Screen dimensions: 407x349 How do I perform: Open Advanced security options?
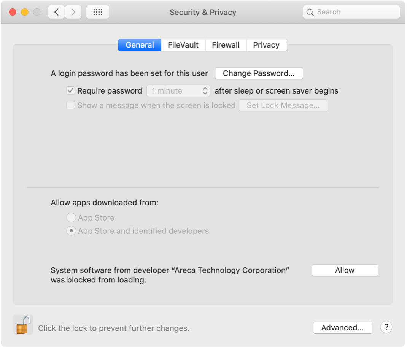click(342, 327)
